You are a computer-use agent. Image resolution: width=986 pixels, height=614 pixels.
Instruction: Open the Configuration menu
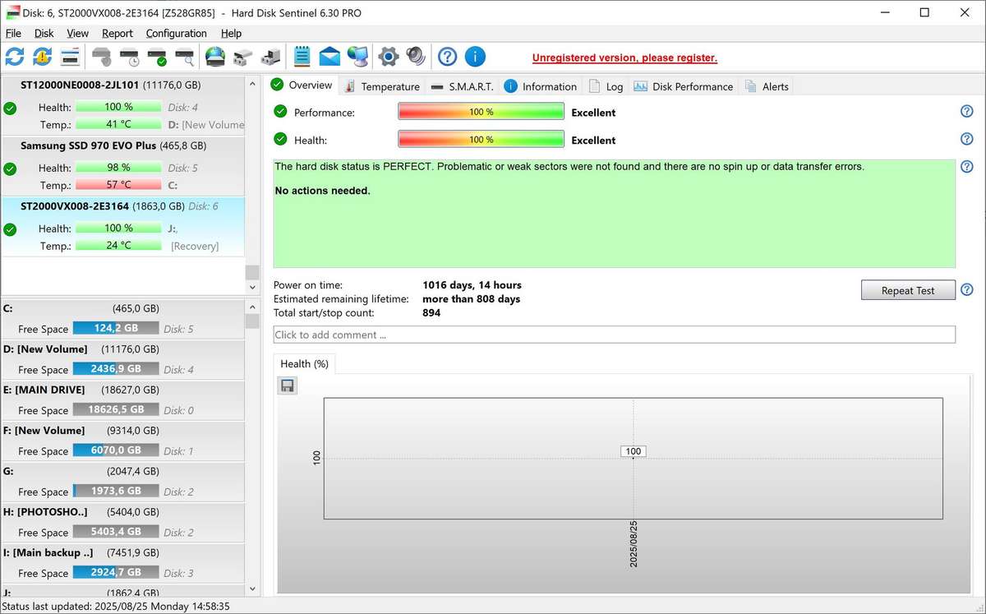point(176,34)
